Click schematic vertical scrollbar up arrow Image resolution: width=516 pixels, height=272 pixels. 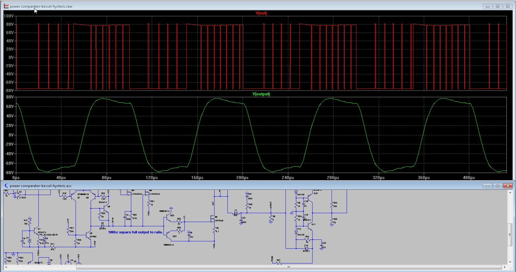[510, 192]
